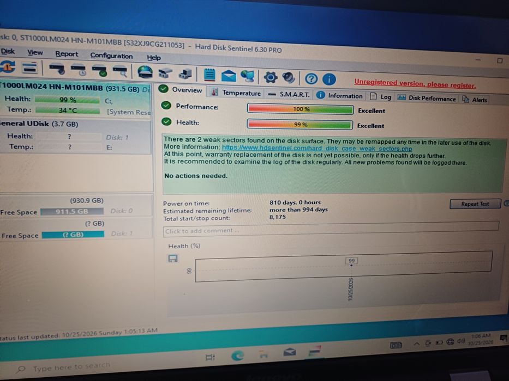This screenshot has width=509, height=381.
Task: Open the taskbar clock showing 1:06 AM
Action: pyautogui.click(x=481, y=339)
